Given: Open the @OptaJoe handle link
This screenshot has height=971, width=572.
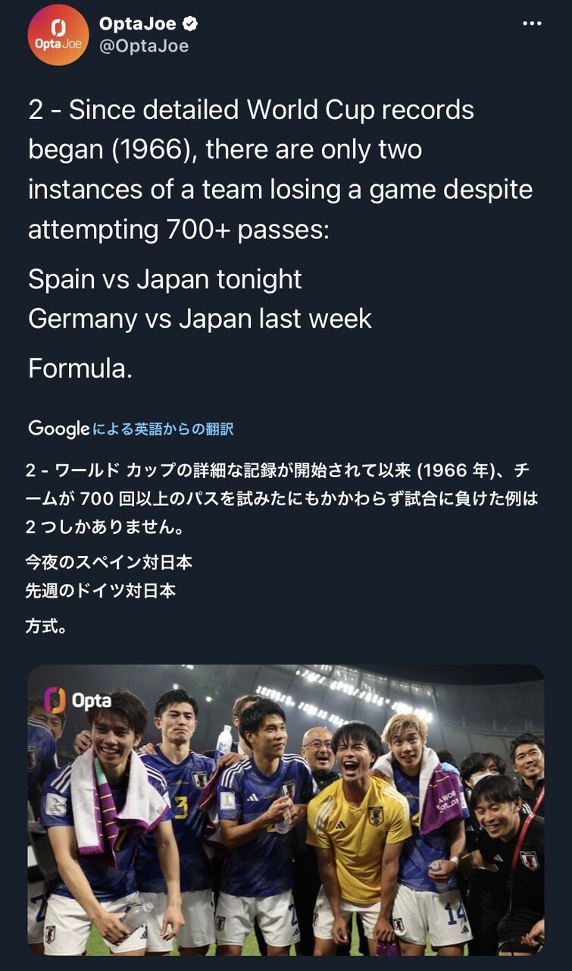Looking at the screenshot, I should click(x=144, y=46).
